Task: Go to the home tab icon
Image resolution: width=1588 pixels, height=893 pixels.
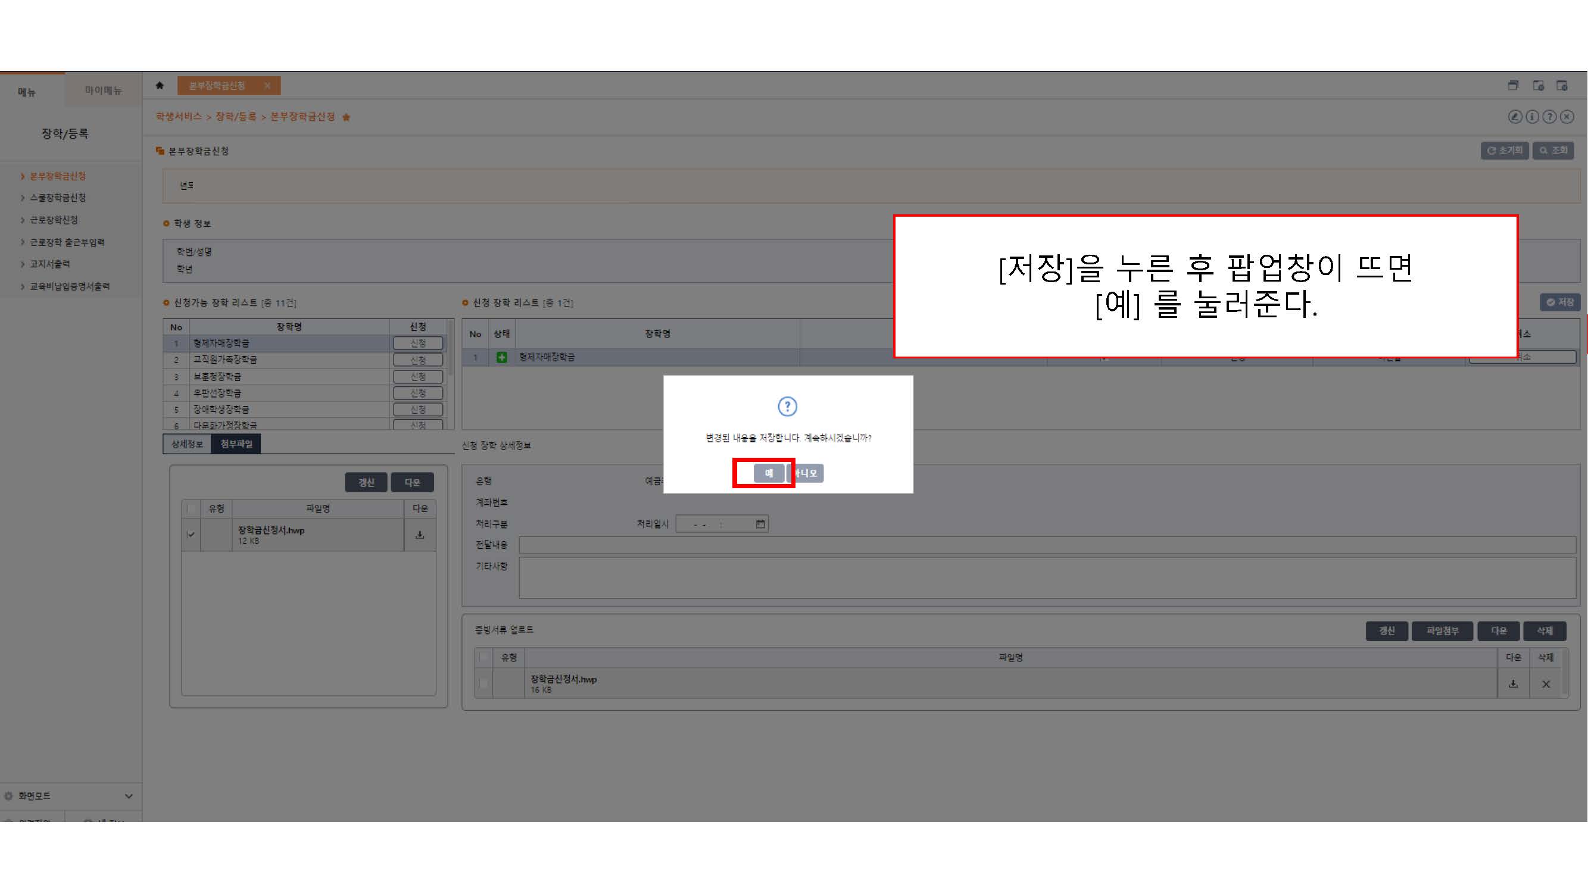Action: coord(160,86)
